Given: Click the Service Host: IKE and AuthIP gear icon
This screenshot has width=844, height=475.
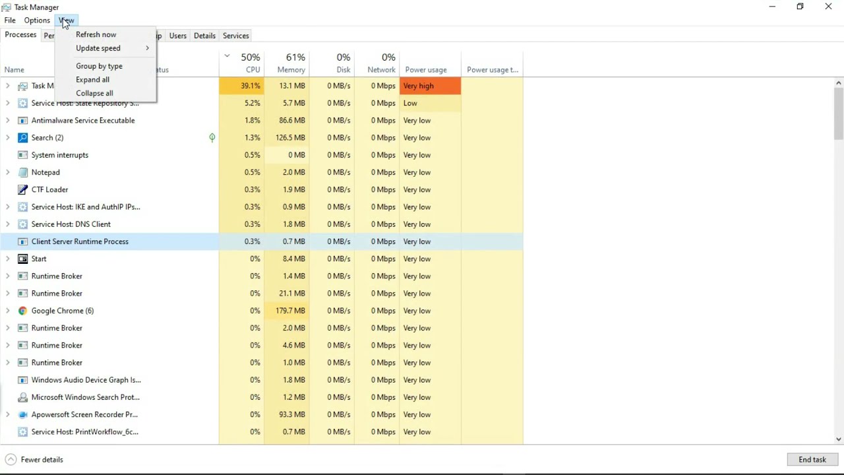Looking at the screenshot, I should coord(23,207).
